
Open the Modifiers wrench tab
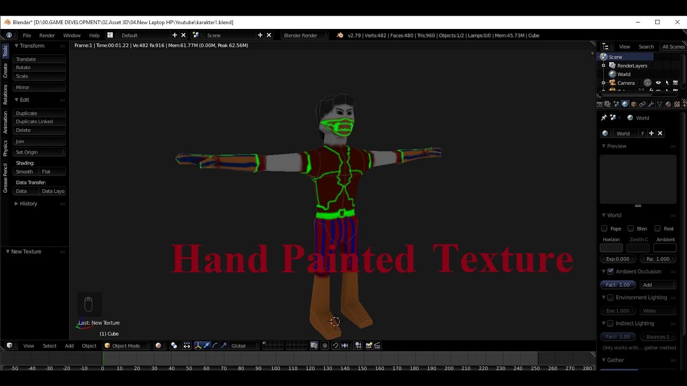click(x=651, y=104)
